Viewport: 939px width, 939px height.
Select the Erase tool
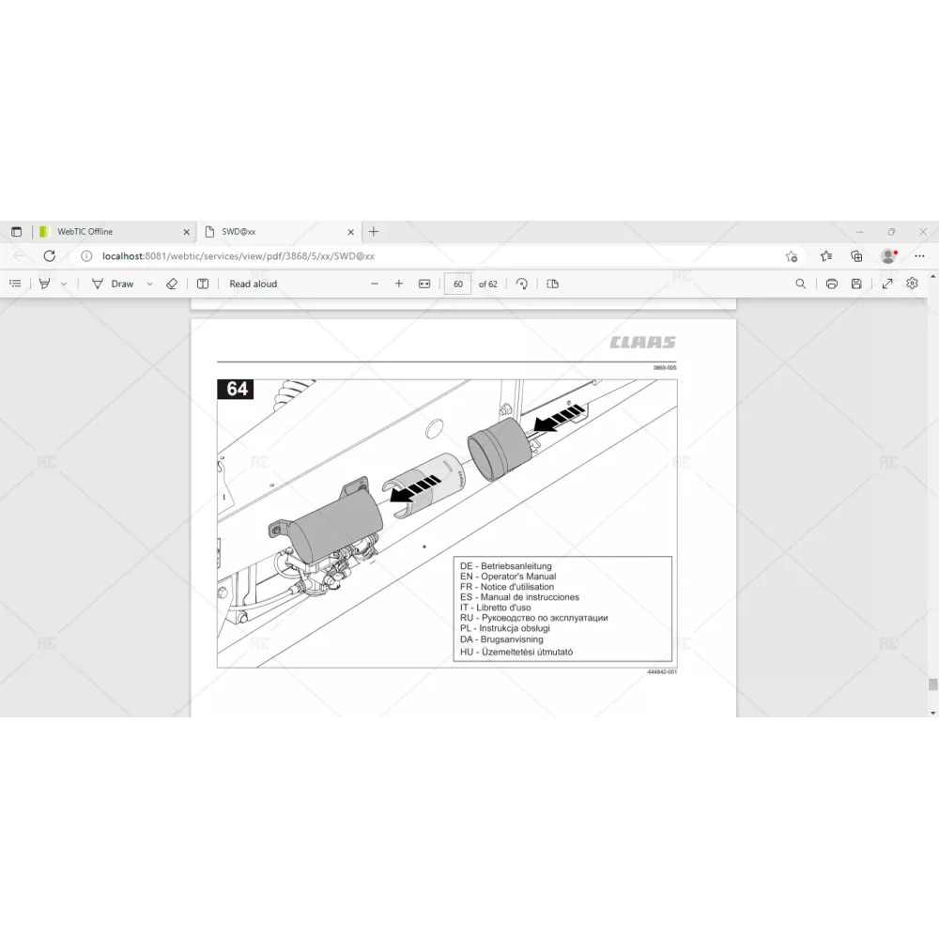tap(172, 284)
